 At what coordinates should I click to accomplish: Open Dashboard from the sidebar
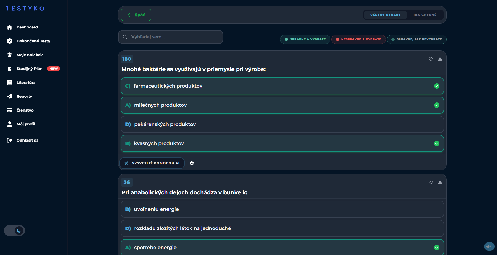click(x=27, y=27)
